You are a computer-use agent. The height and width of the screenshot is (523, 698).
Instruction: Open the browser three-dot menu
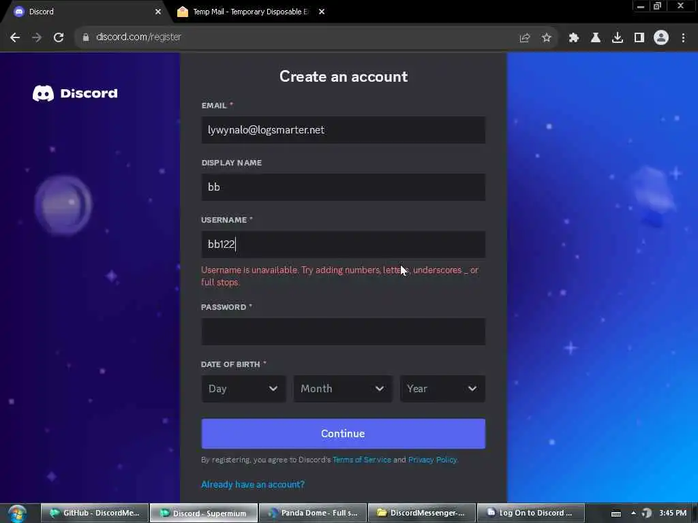pos(683,38)
